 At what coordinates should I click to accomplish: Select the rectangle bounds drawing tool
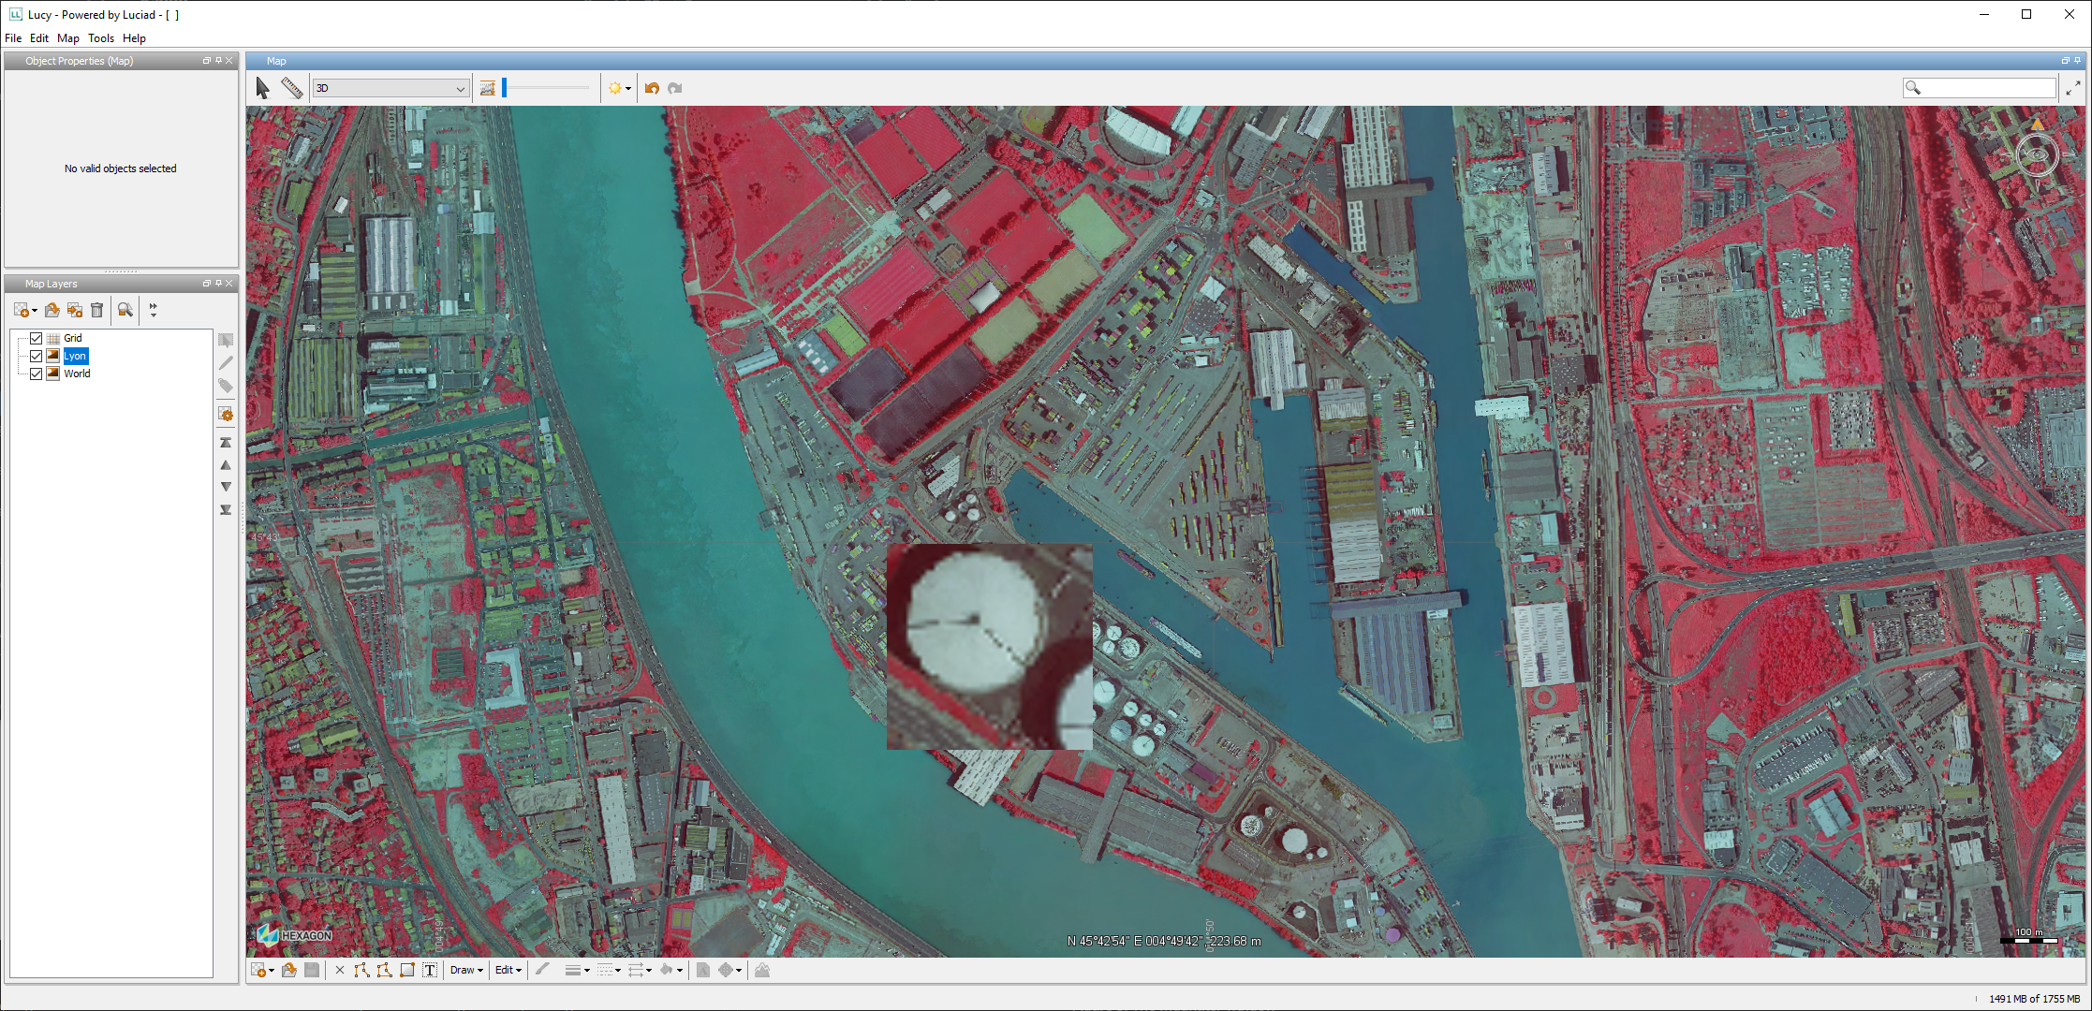tap(407, 970)
